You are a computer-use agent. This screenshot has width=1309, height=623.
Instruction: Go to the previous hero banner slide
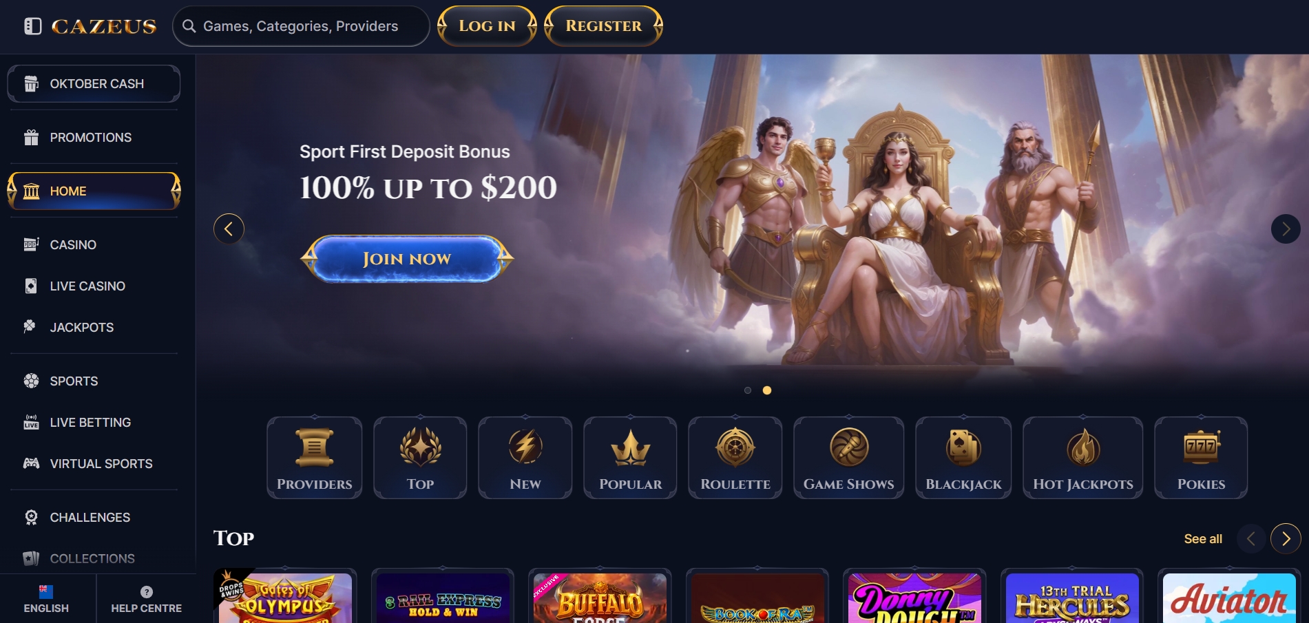pyautogui.click(x=229, y=229)
